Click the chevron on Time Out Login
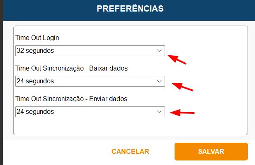Viewport: 255px width, 165px height. [159, 51]
